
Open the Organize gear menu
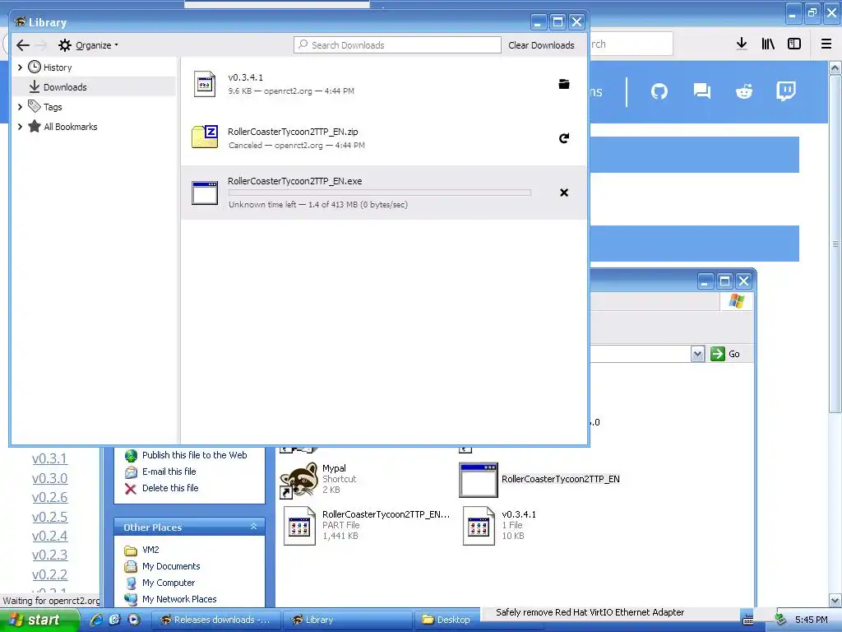88,45
